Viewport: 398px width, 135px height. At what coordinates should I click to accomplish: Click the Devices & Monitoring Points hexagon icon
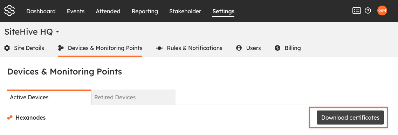click(x=61, y=48)
